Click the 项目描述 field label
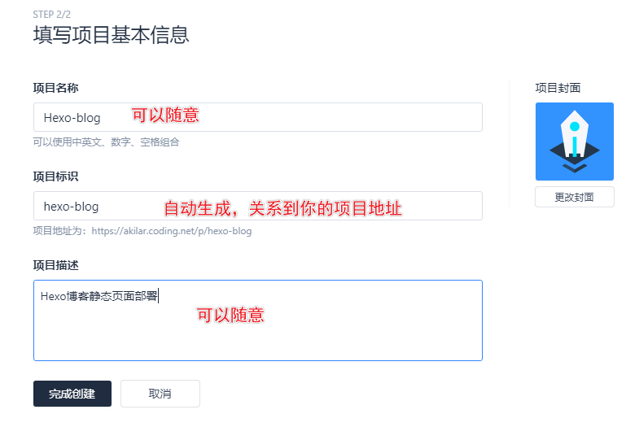 (55, 265)
